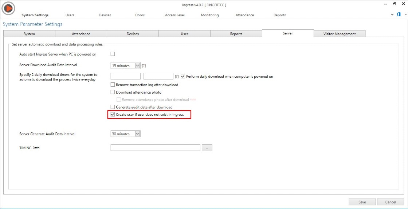Enable auto start Ingress Server checkbox
Image resolution: width=408 pixels, height=209 pixels.
click(x=113, y=54)
